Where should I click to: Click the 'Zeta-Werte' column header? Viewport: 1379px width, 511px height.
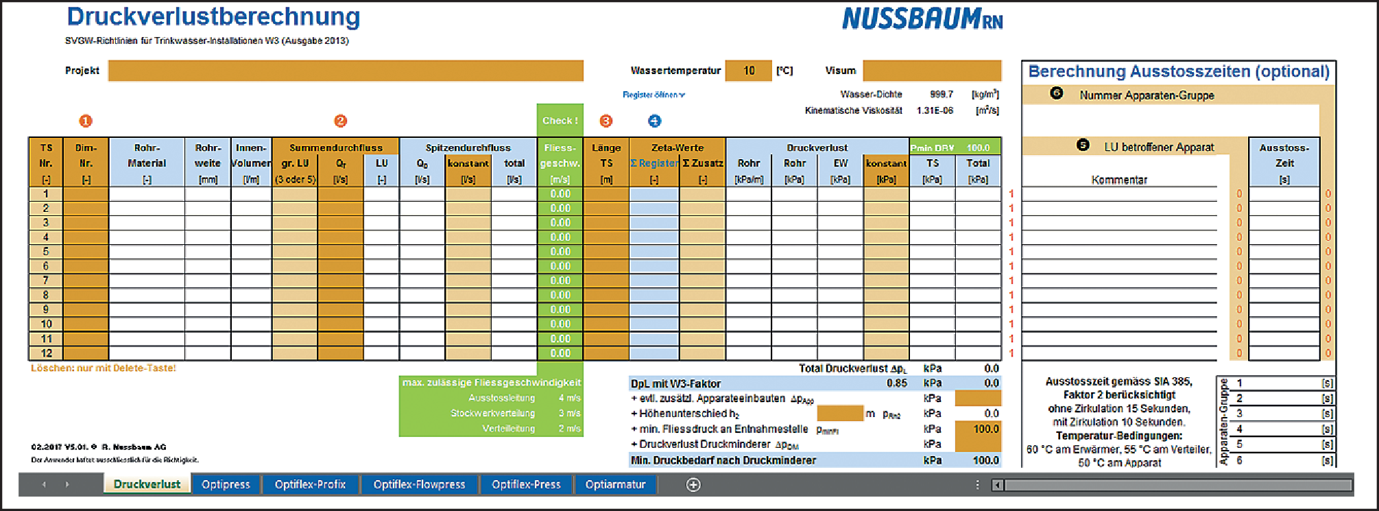tap(677, 147)
